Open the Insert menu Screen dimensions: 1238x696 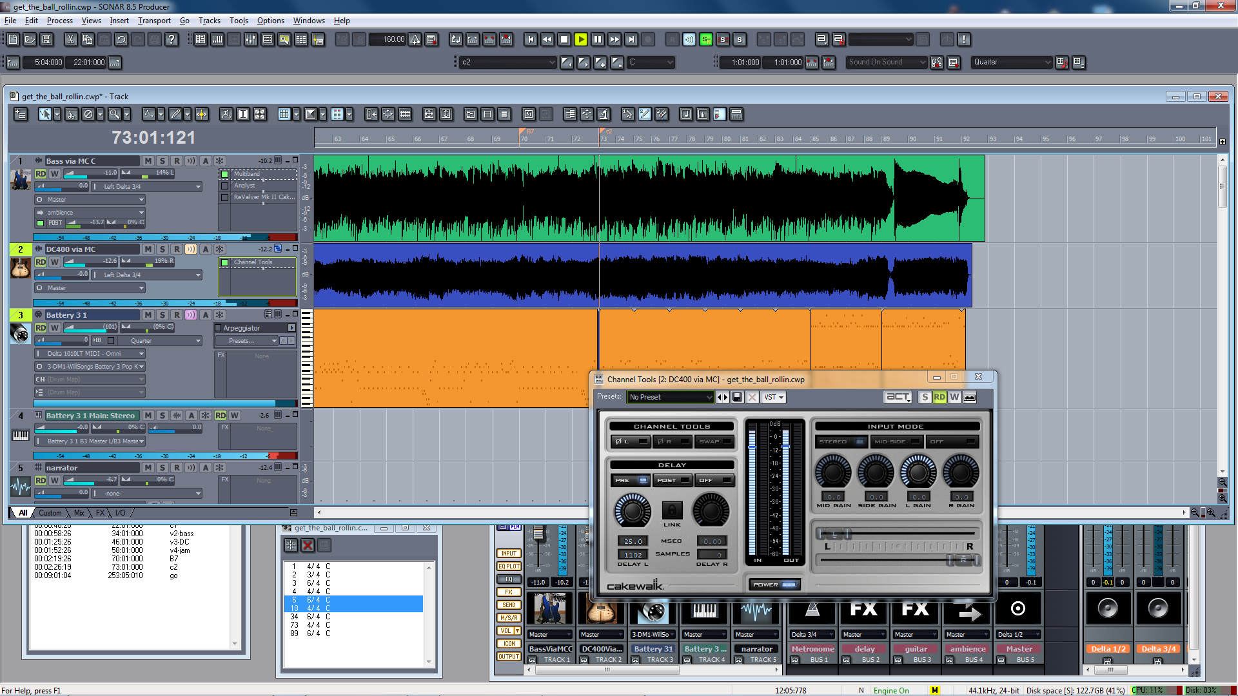pos(119,21)
